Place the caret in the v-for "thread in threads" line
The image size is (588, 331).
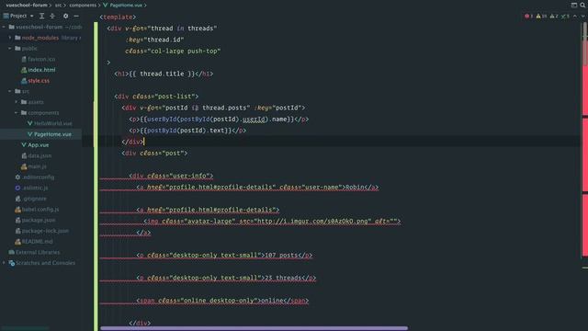(x=162, y=29)
